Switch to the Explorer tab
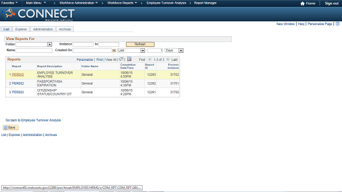342x192 pixels. [21, 29]
